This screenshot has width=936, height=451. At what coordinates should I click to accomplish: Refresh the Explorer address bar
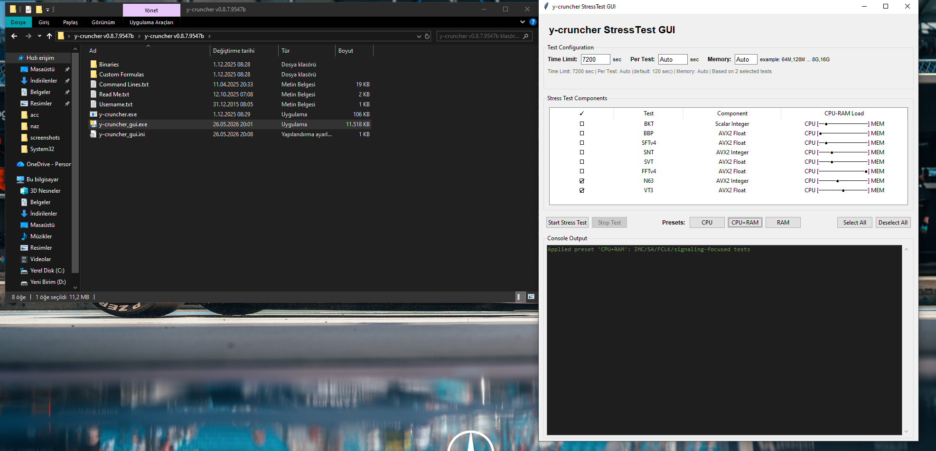pyautogui.click(x=427, y=36)
